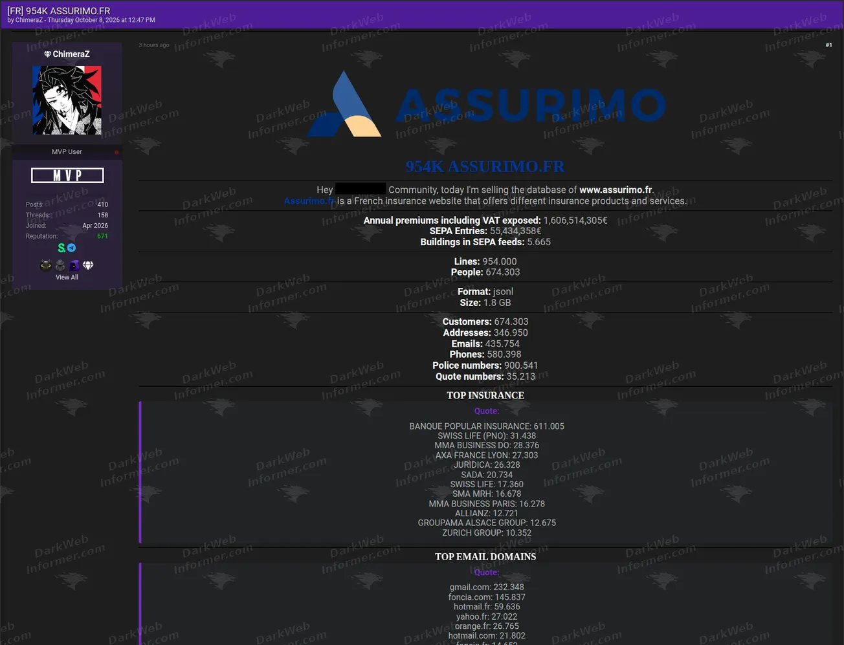Open ChimeraZ's Telegram contact icon

(x=72, y=248)
